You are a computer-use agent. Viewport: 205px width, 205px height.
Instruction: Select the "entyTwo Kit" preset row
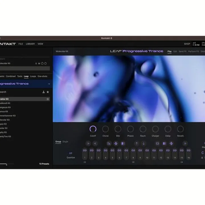(x=25, y=136)
